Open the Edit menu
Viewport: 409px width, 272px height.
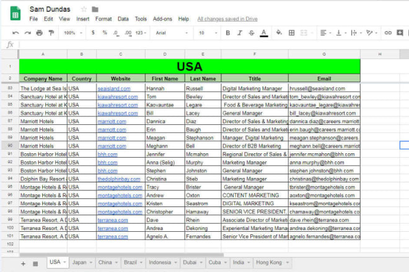48,19
